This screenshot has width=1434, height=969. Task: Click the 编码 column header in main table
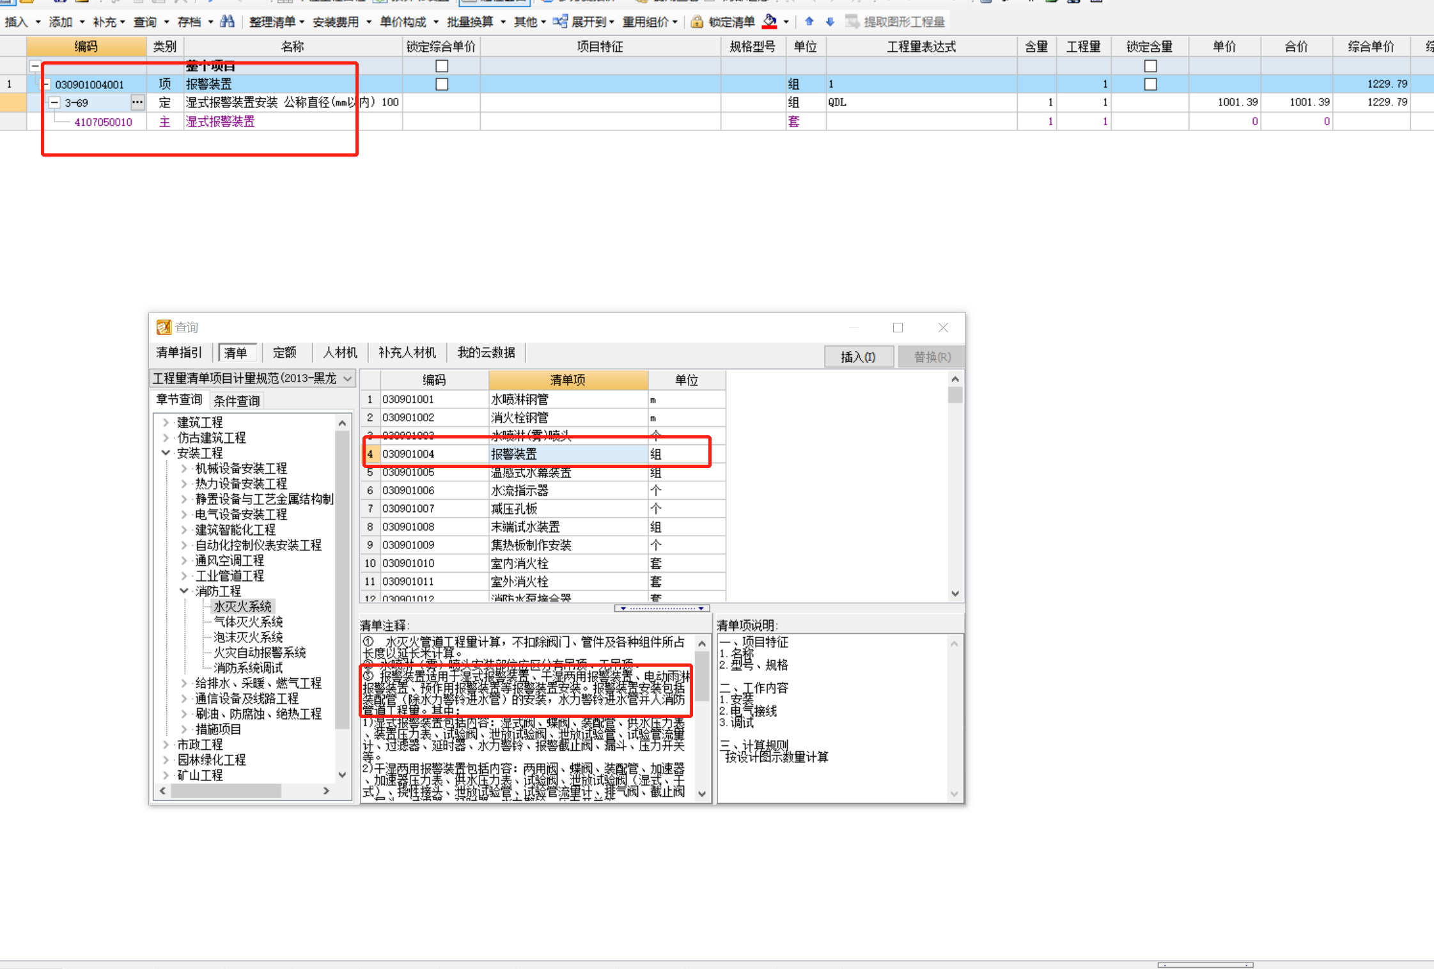pyautogui.click(x=86, y=47)
